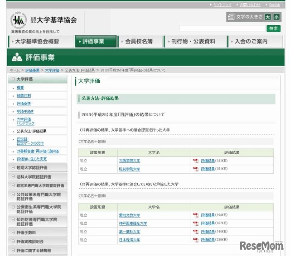Open 大学評価ハンドブック sidebar link
The width and height of the screenshot is (290, 256).
(x=25, y=121)
